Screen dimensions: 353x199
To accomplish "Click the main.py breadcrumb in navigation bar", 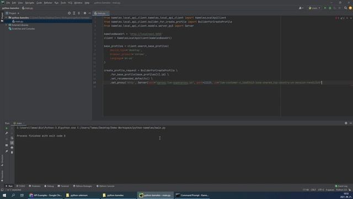I will pyautogui.click(x=28, y=8).
